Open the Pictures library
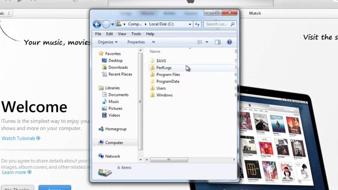The width and height of the screenshot is (338, 190). click(115, 108)
